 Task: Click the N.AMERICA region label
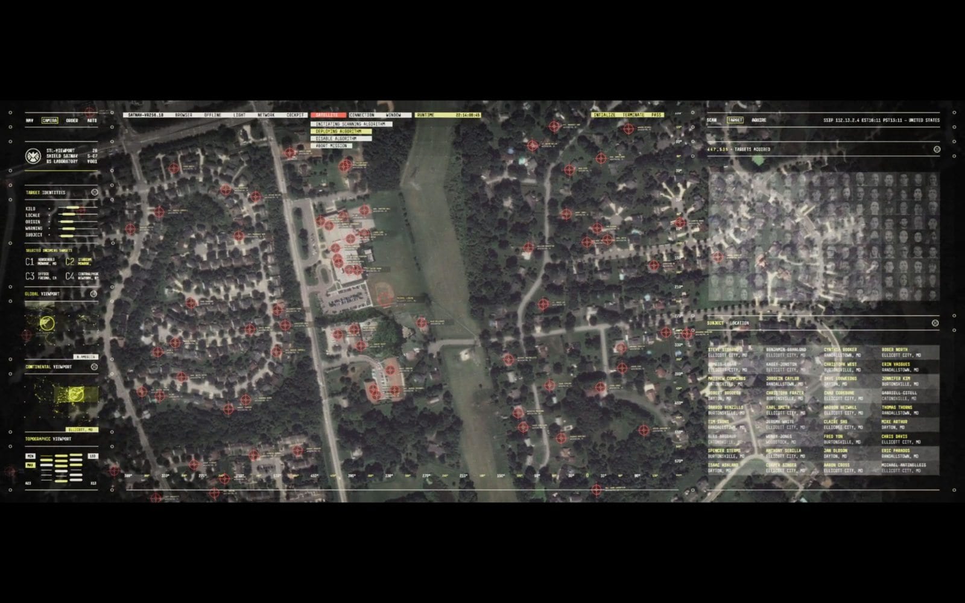click(85, 357)
